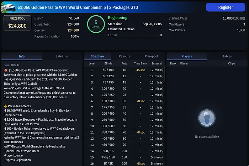Click the Registering status text

coord(118,18)
